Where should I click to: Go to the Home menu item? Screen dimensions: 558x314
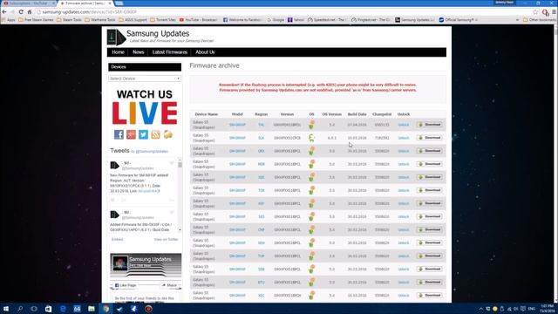click(119, 52)
